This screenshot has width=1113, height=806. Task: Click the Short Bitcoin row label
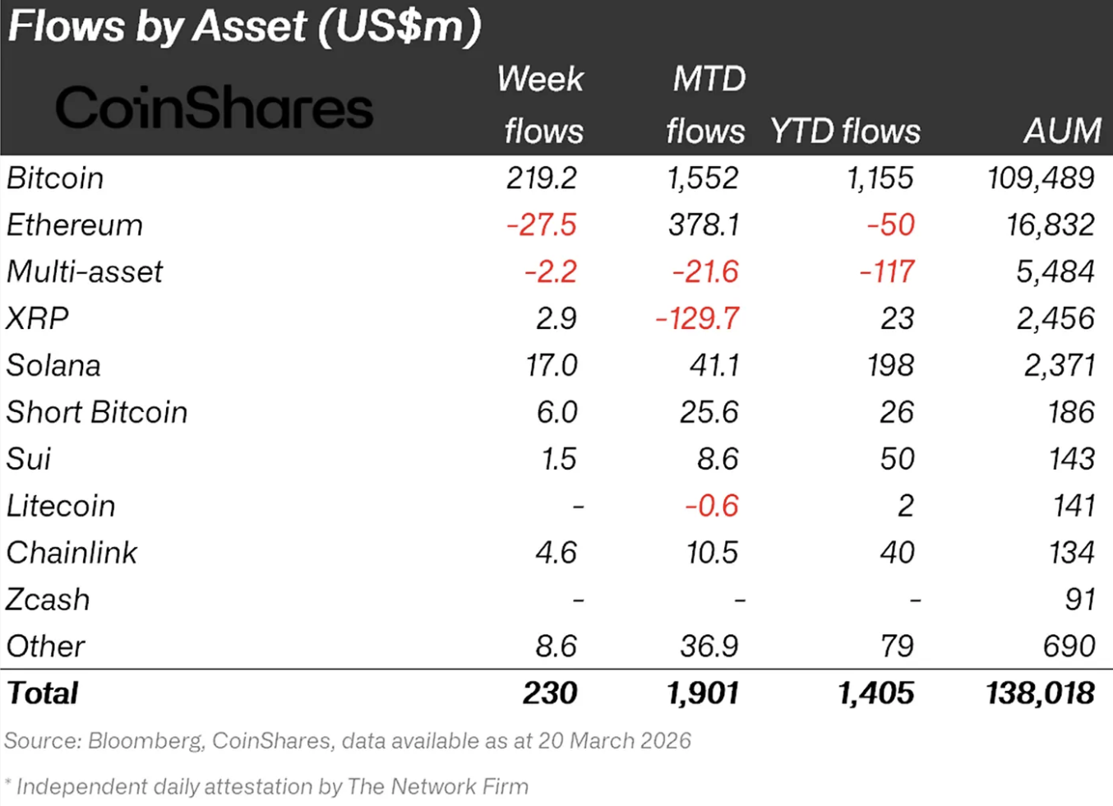tap(97, 413)
